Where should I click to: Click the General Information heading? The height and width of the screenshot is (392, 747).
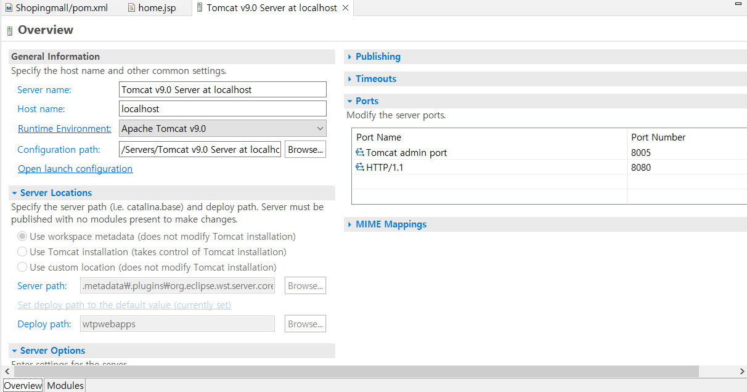[55, 56]
